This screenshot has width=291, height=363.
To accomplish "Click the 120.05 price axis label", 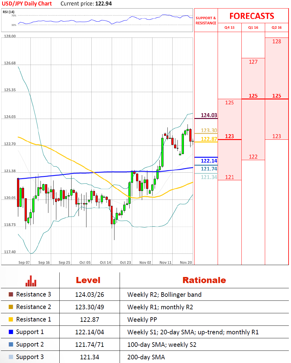I will click(10, 198).
